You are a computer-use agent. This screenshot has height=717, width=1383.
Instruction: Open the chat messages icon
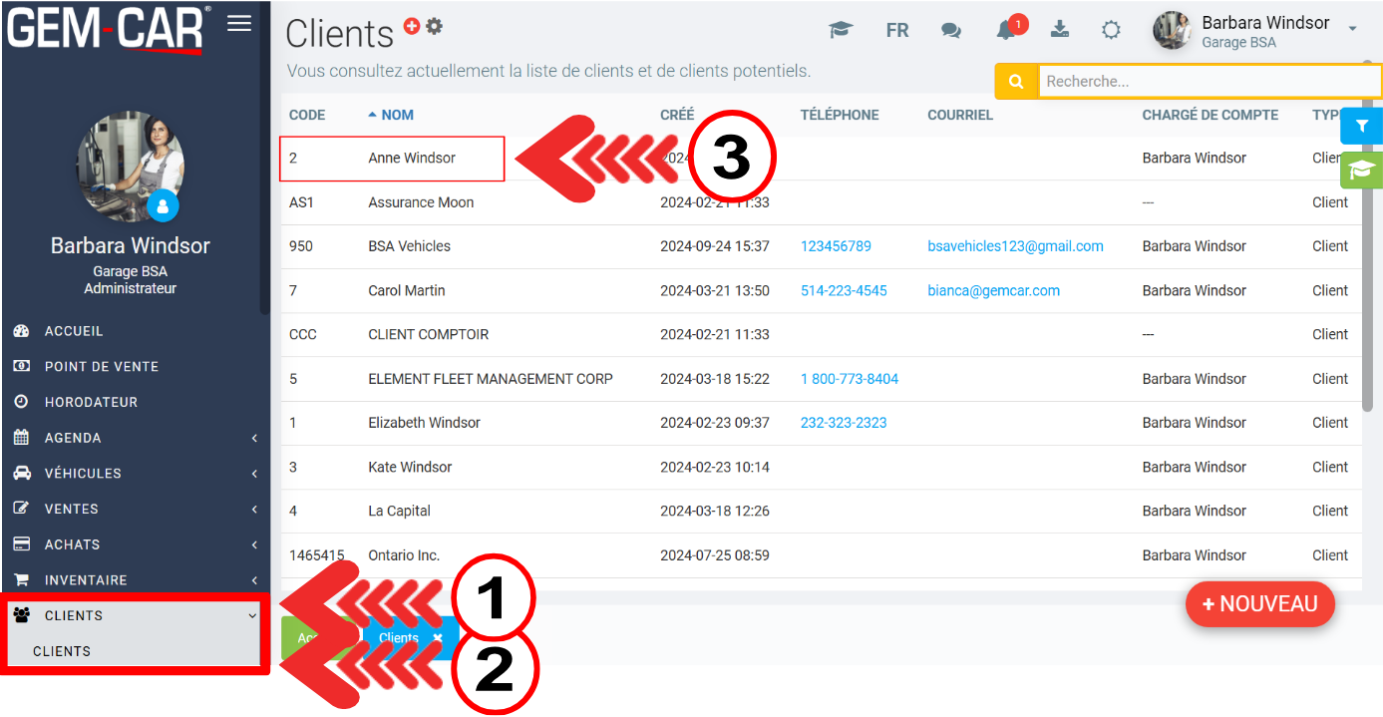tap(951, 30)
